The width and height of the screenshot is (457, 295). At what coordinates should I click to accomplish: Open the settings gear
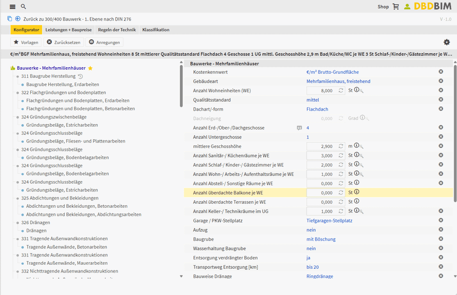(x=447, y=42)
